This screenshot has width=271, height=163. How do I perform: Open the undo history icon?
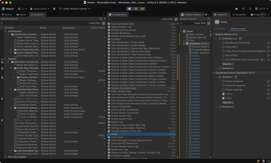point(243,9)
